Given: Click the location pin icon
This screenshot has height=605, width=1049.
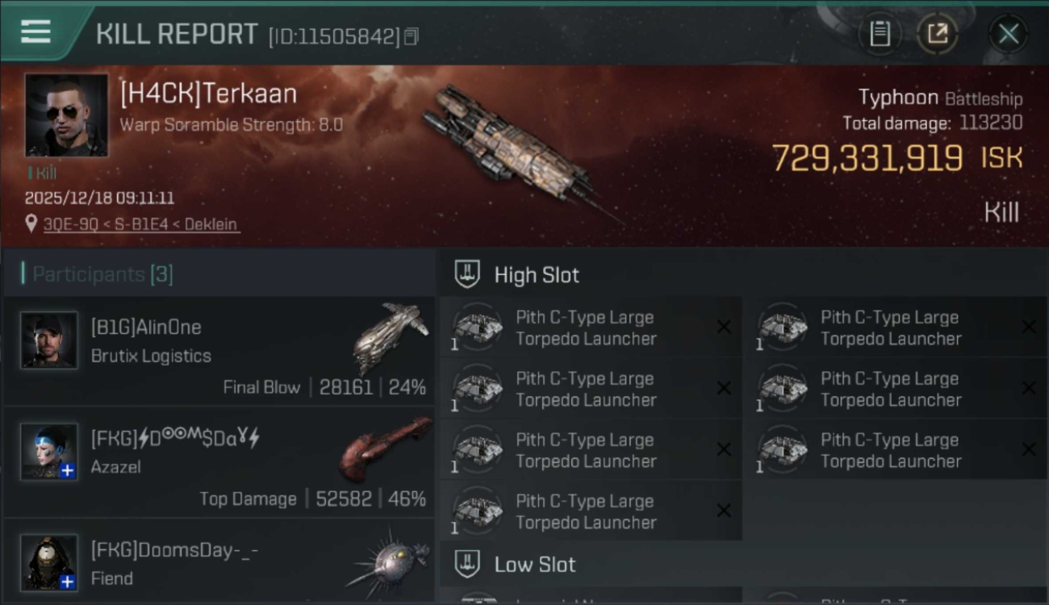Looking at the screenshot, I should [31, 223].
